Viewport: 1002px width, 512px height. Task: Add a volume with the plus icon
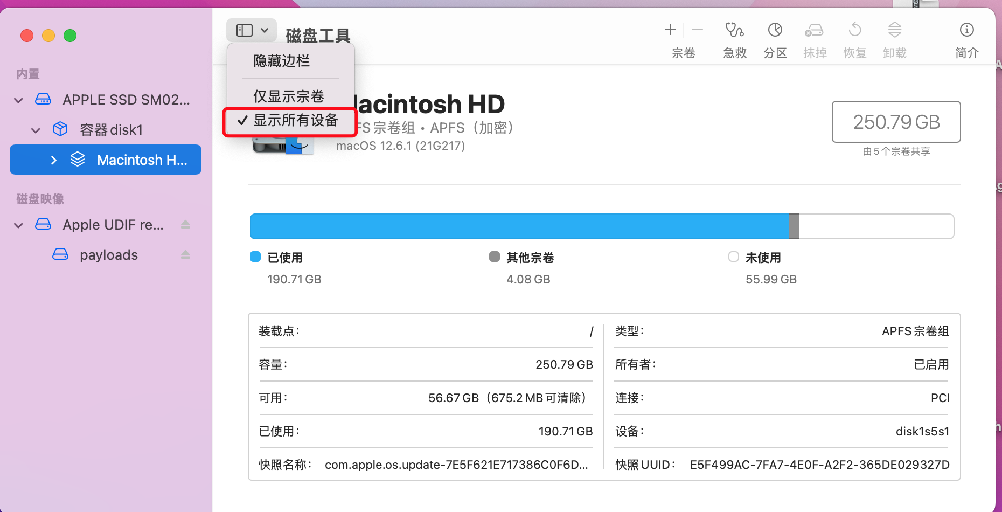(x=670, y=30)
